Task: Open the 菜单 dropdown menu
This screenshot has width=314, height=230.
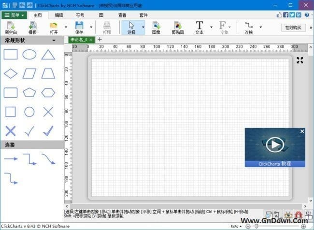Action: [x=14, y=15]
